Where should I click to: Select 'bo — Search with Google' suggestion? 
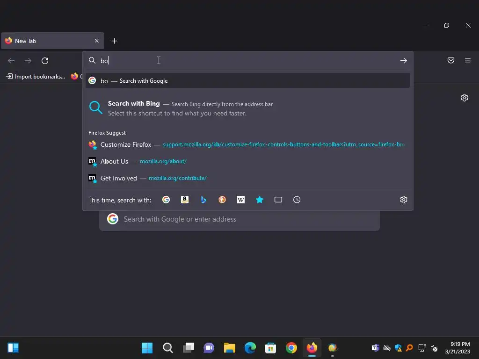click(x=247, y=80)
